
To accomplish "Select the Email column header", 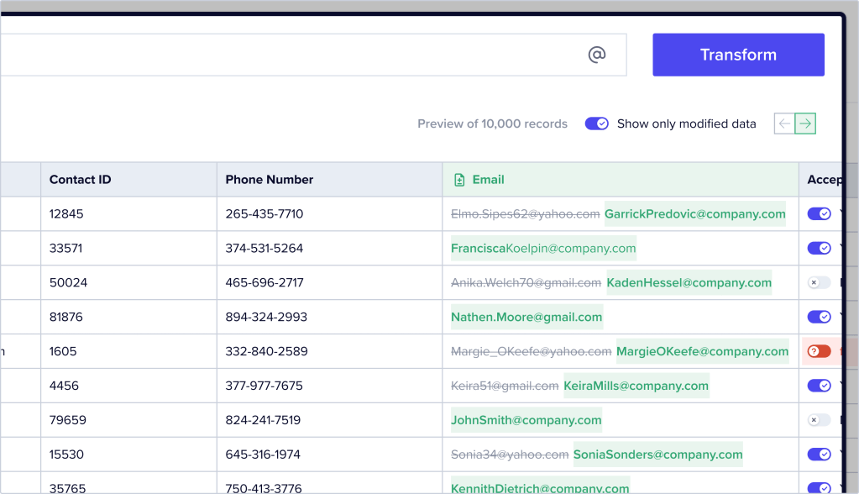I will [488, 180].
